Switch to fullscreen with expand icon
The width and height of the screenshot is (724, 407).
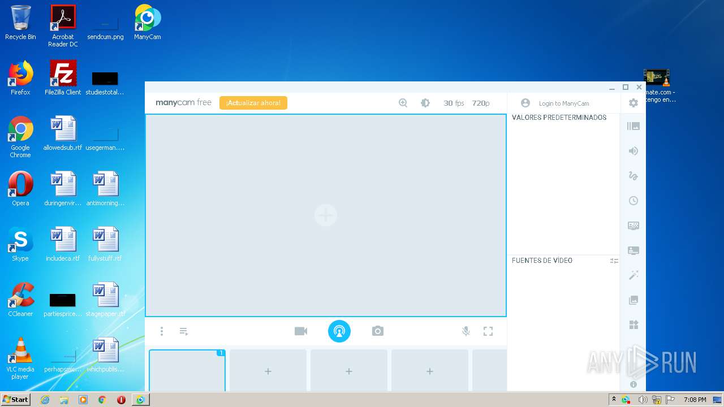point(488,331)
